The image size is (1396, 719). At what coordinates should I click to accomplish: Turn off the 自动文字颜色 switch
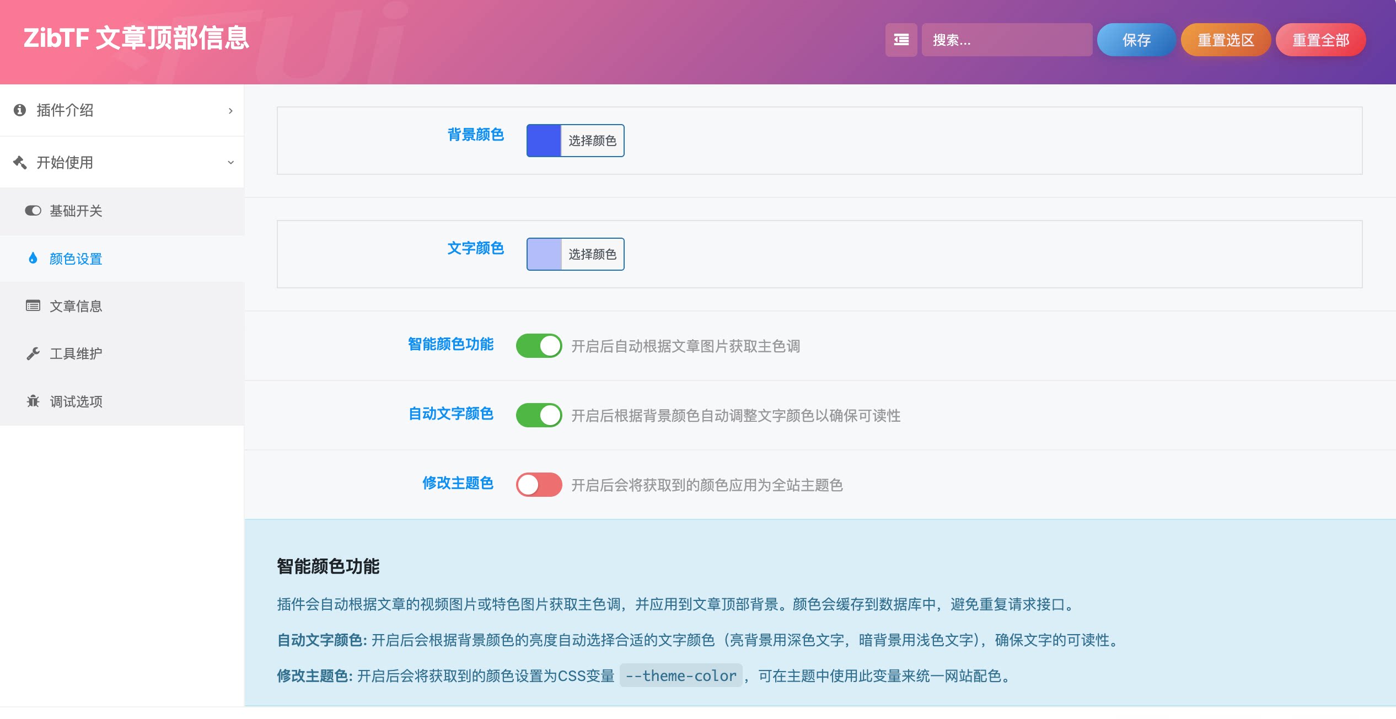(x=539, y=415)
